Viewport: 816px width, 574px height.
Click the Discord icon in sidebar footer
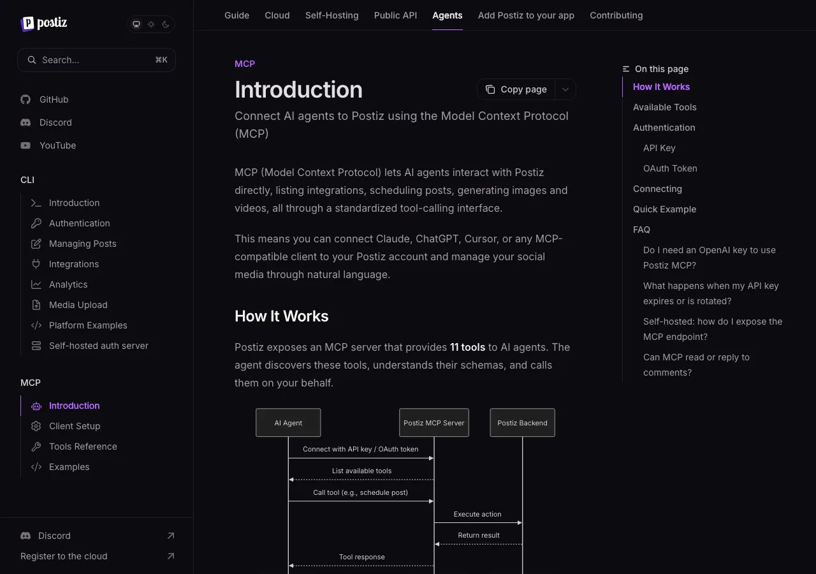25,536
